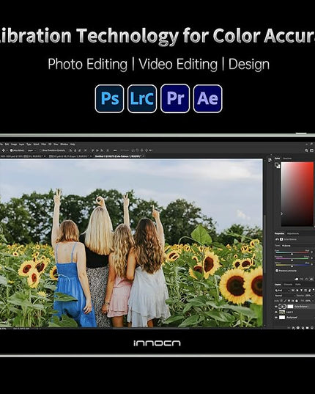
Task: Open the layer Kind filter dropdown
Action: [x=282, y=291]
